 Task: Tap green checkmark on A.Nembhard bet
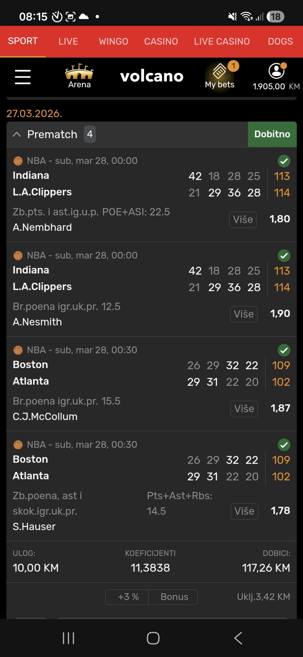(284, 161)
